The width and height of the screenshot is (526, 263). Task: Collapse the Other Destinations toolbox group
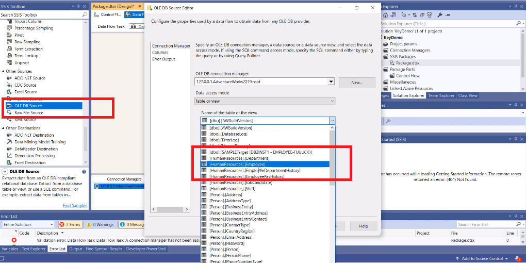pos(4,128)
